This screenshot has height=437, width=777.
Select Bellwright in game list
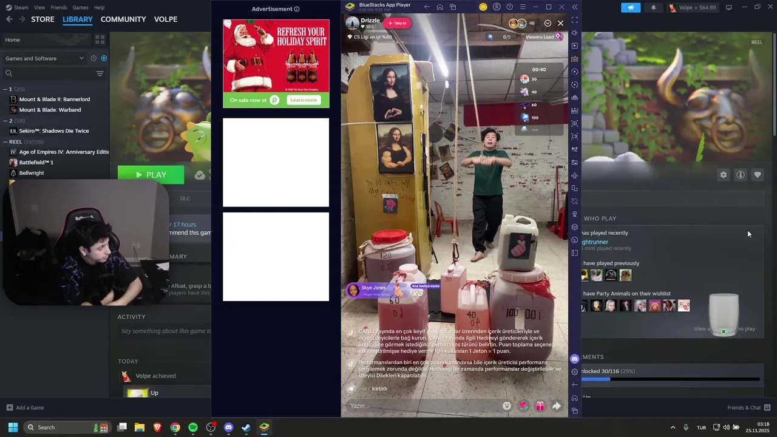tap(32, 173)
